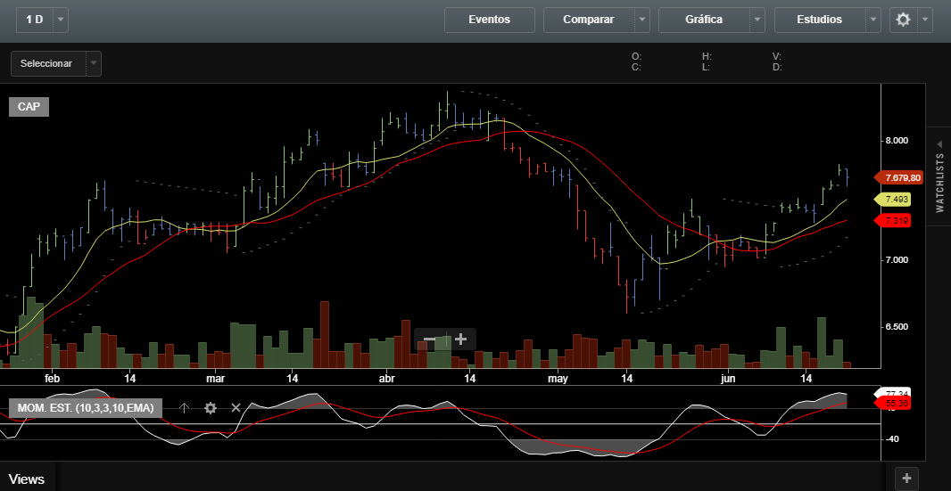Image resolution: width=951 pixels, height=491 pixels.
Task: Expand the Gráfica dropdown arrow
Action: pyautogui.click(x=757, y=20)
